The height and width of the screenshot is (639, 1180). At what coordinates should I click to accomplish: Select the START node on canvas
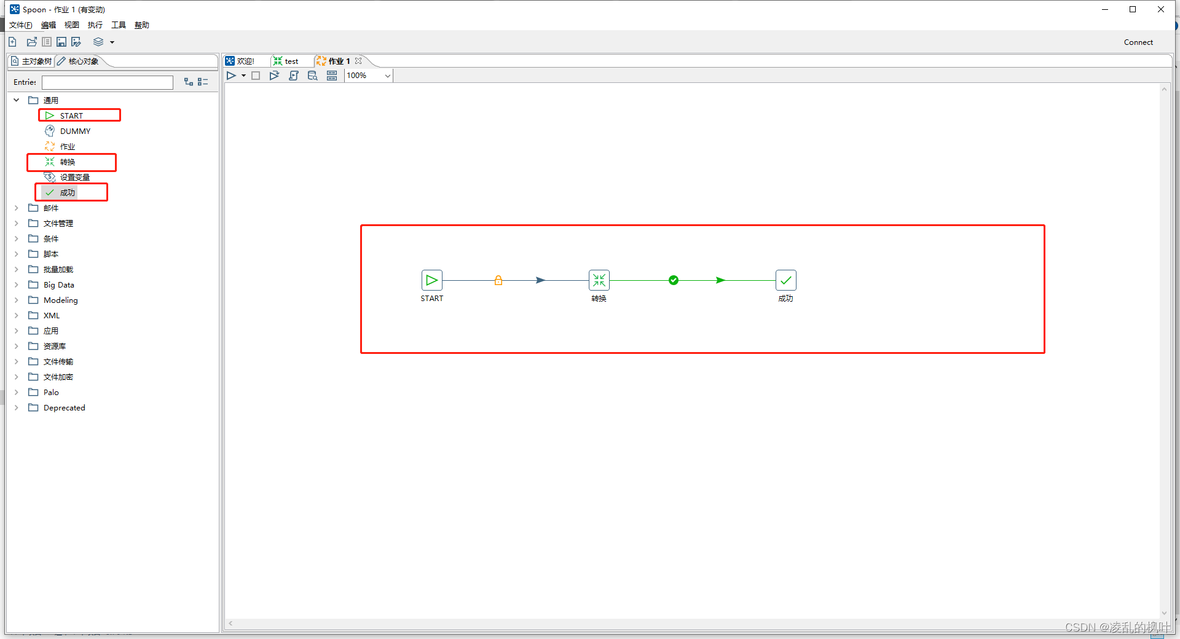tap(432, 280)
